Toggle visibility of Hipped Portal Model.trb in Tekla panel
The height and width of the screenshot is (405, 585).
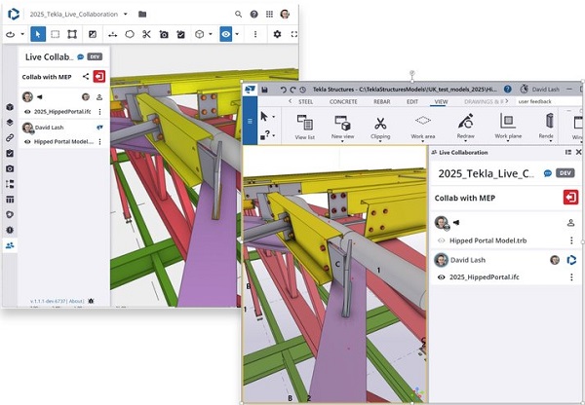click(x=442, y=240)
